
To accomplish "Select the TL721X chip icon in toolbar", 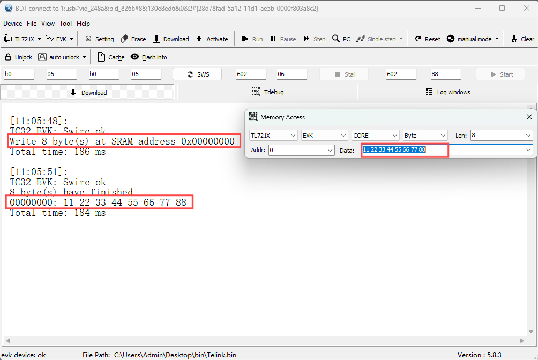I will [8, 39].
